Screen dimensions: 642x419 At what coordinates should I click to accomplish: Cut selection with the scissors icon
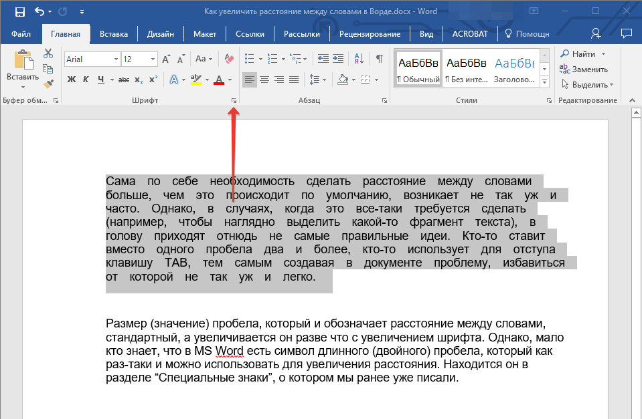point(48,54)
